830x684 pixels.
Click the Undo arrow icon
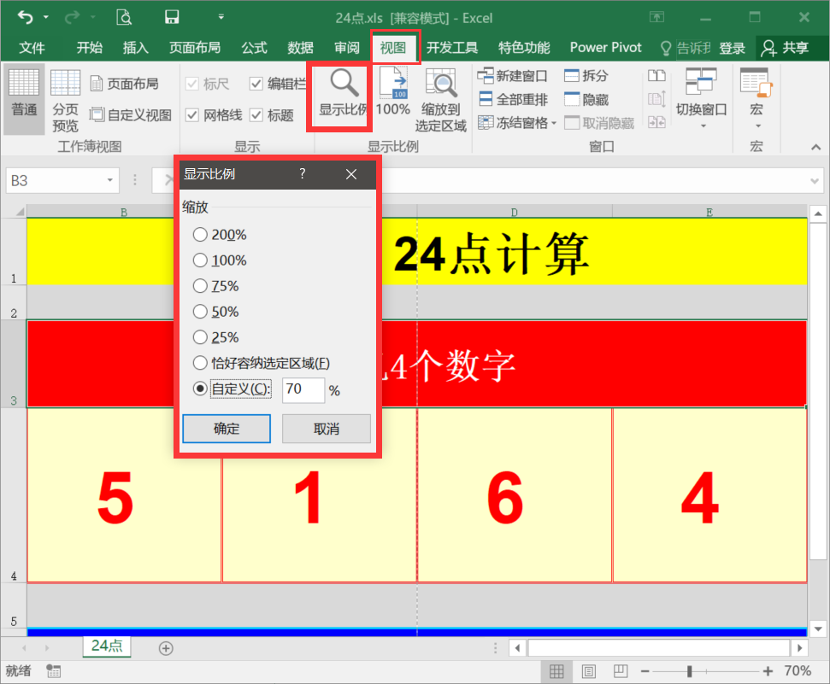(x=25, y=17)
